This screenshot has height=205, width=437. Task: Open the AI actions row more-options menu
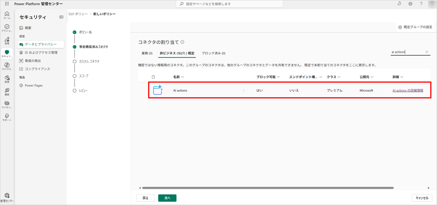click(x=243, y=91)
